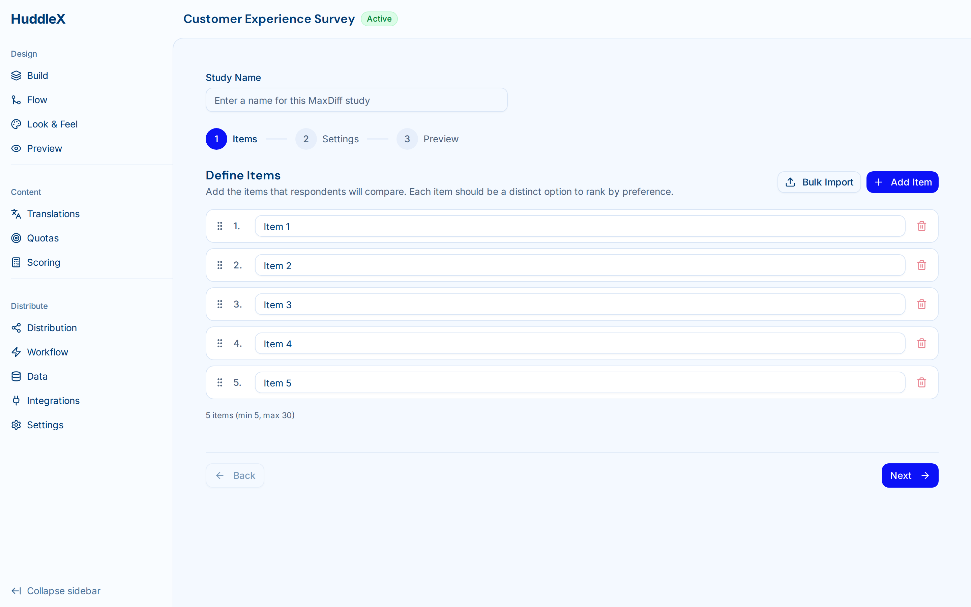Click the drag handle for Item 5

(x=220, y=383)
